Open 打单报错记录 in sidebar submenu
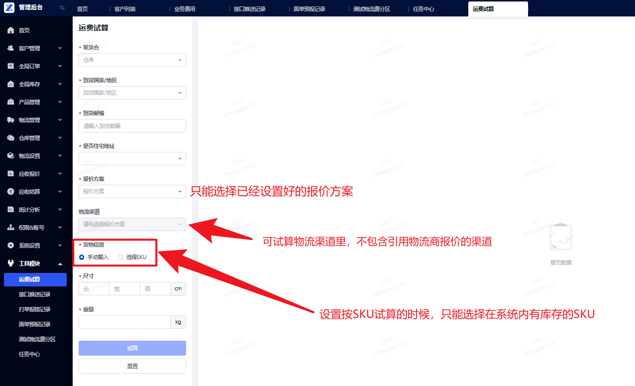635x386 pixels. click(x=35, y=309)
